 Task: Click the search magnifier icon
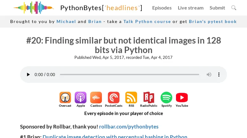234,8
